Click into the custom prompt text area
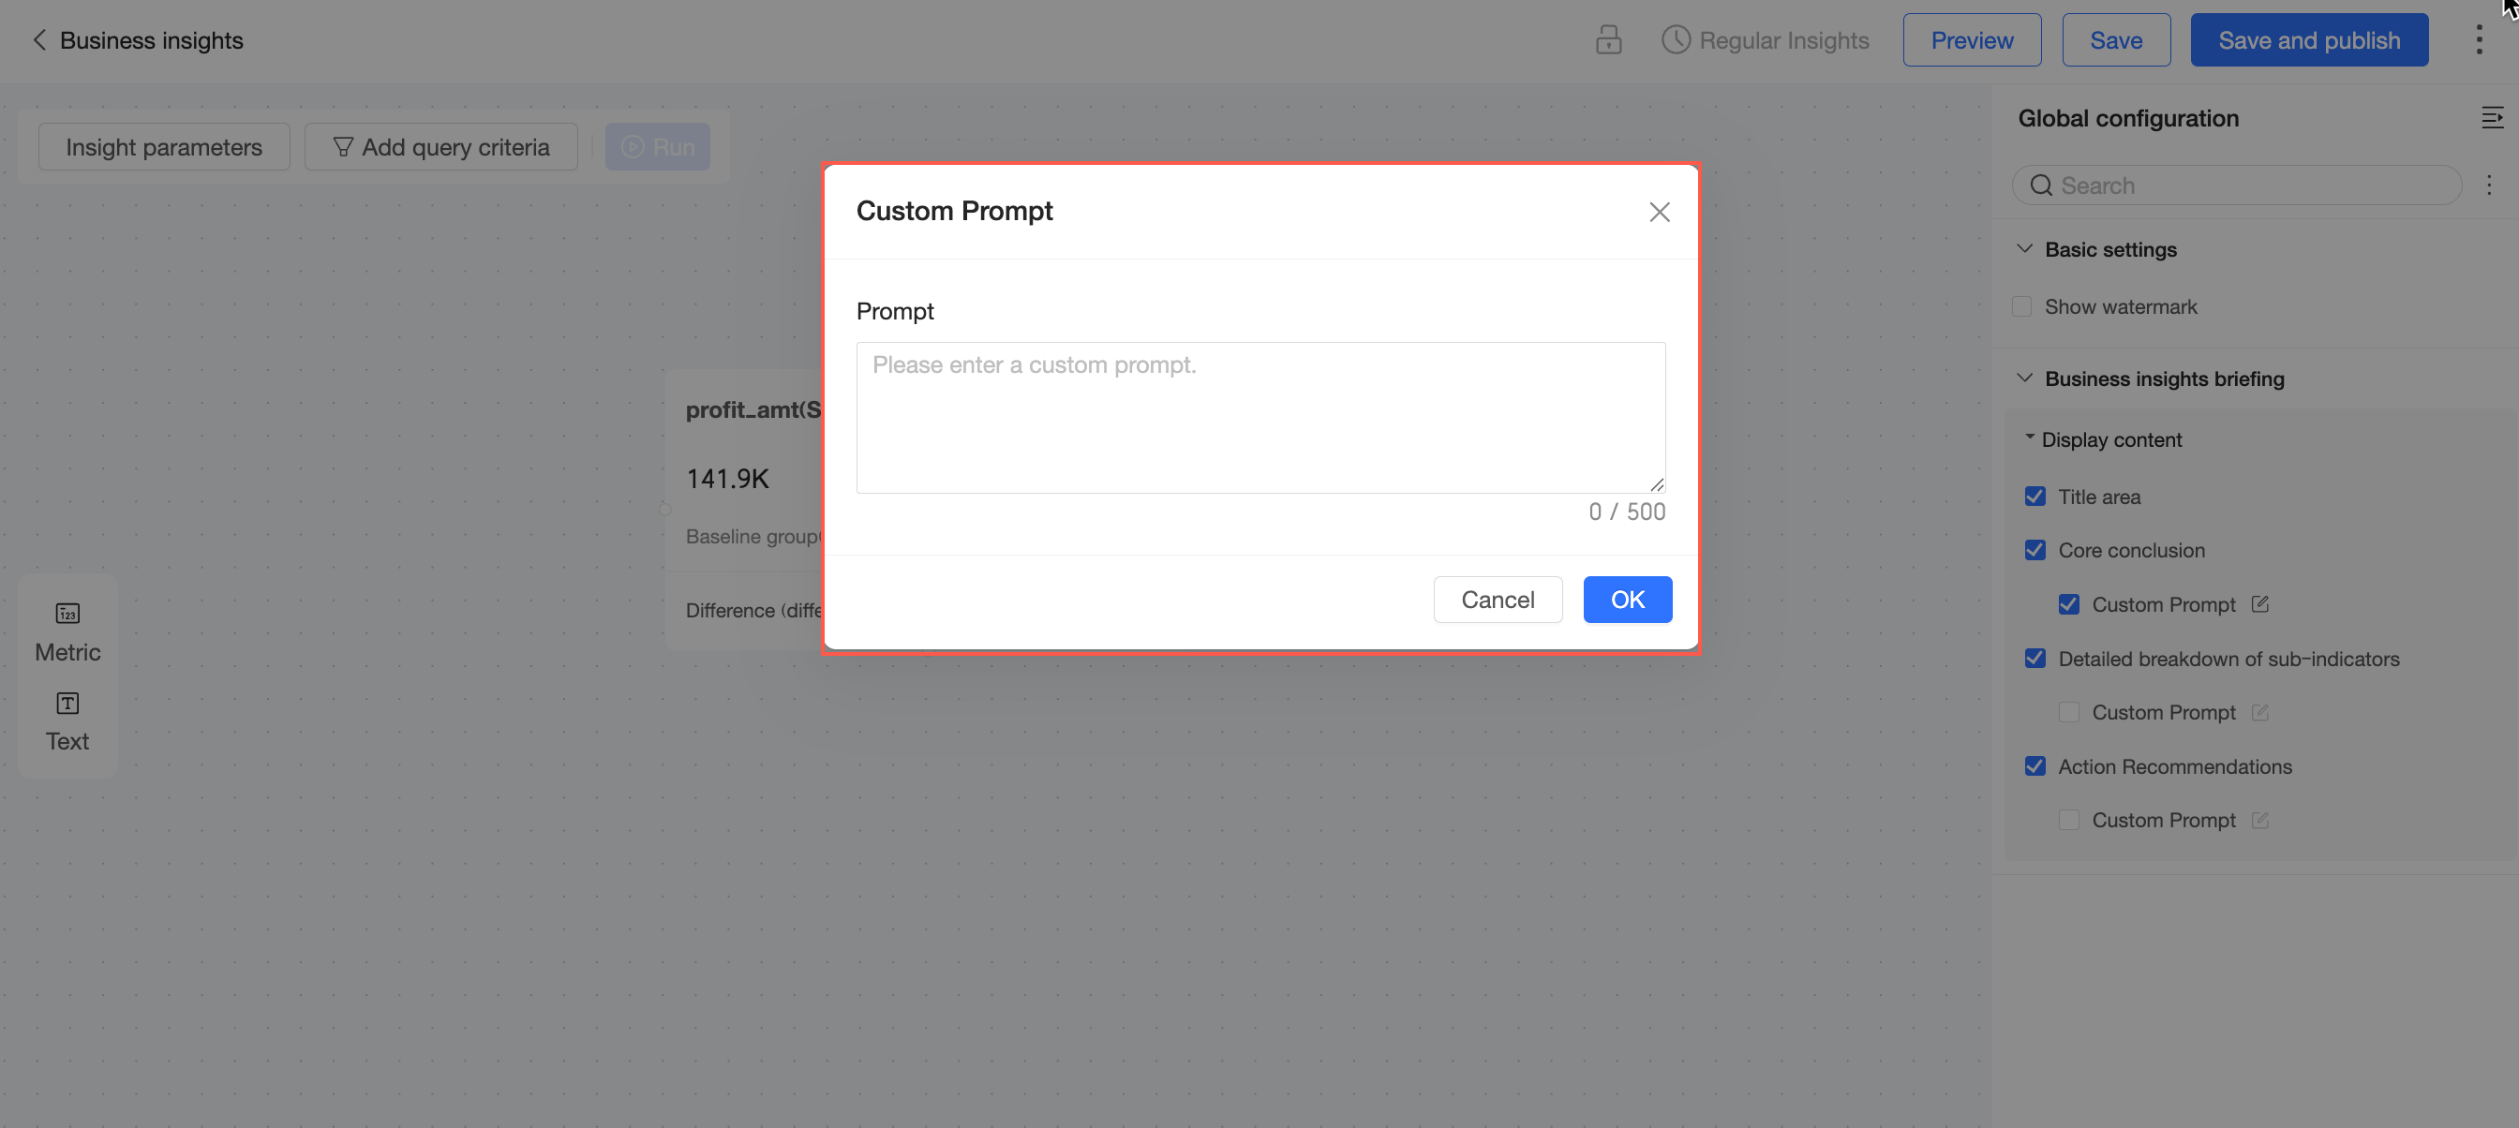2519x1128 pixels. tap(1259, 418)
